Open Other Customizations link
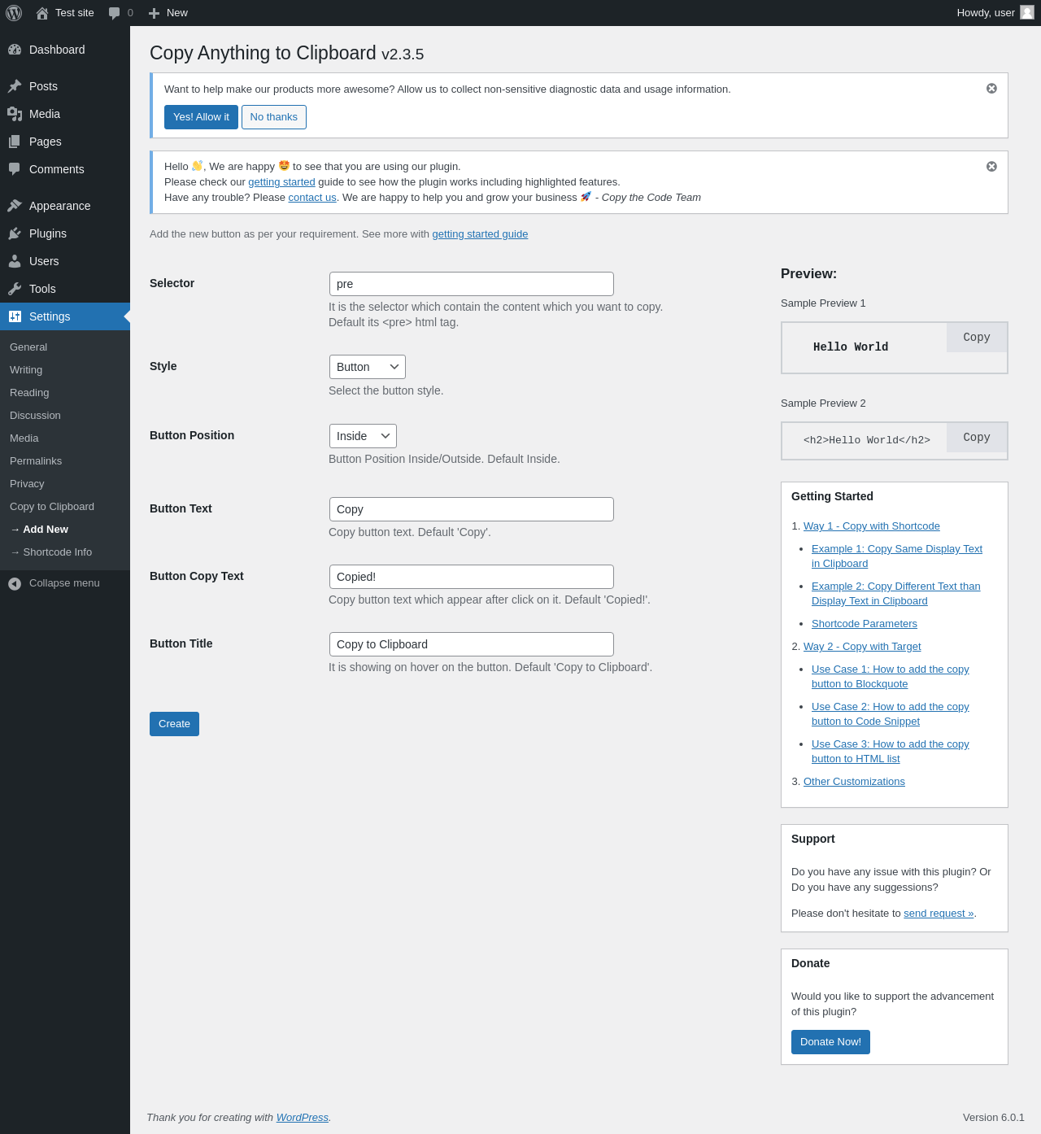Image resolution: width=1041 pixels, height=1134 pixels. click(x=854, y=782)
